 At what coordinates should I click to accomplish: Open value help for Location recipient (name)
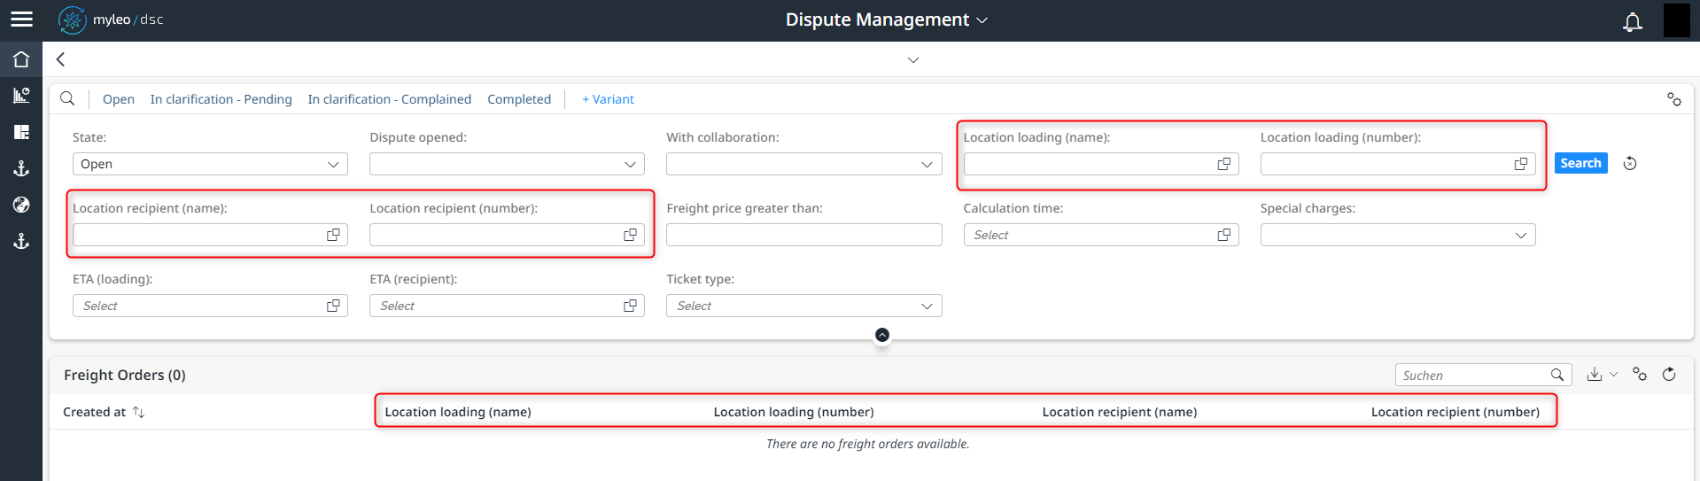333,235
